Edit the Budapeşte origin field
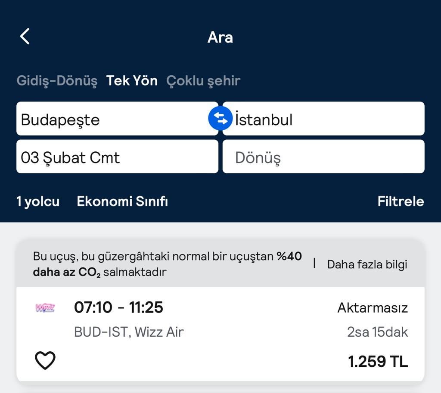 (112, 119)
